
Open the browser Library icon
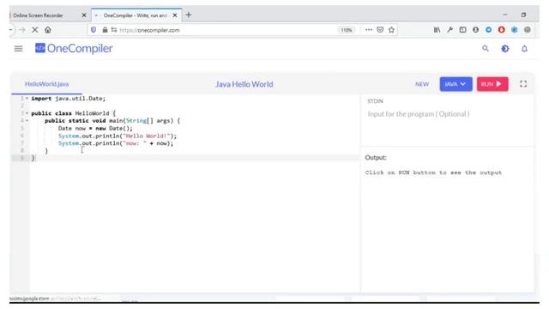click(437, 30)
